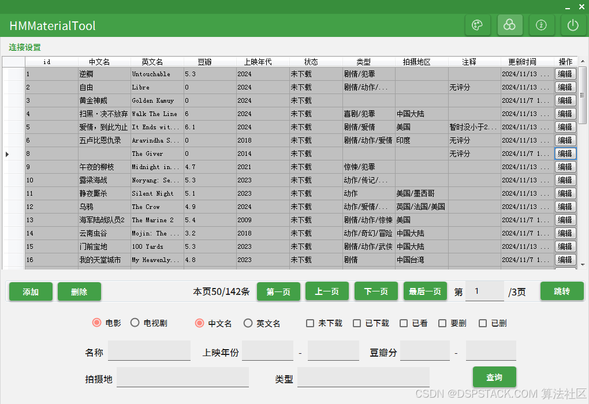Screen dimensions: 589x404
Task: Select the cell 100 Yards
Action: (x=158, y=246)
